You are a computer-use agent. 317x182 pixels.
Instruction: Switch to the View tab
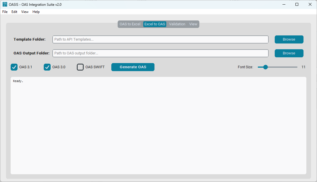[193, 24]
